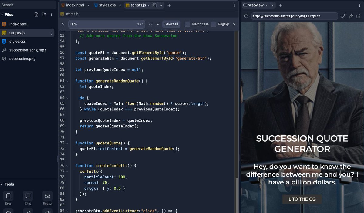Viewport: 364px width, 213px height.
Task: Enable the Regexp checkbox
Action: pyautogui.click(x=214, y=24)
